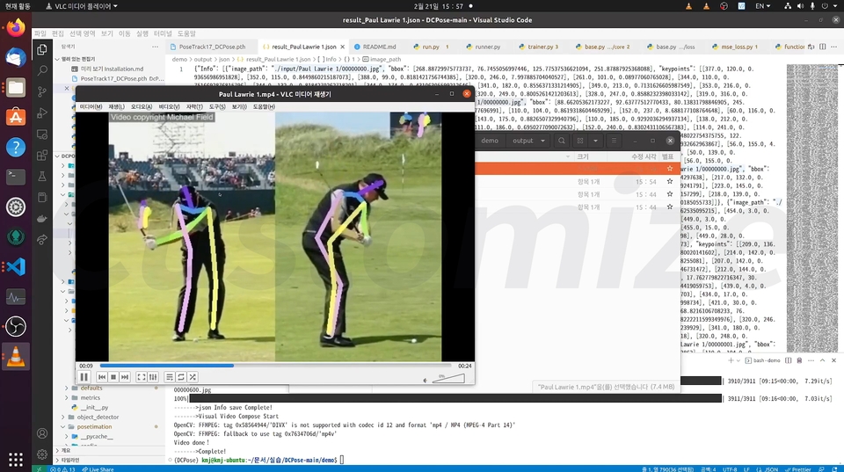
Task: Show applications grid
Action: point(16,459)
